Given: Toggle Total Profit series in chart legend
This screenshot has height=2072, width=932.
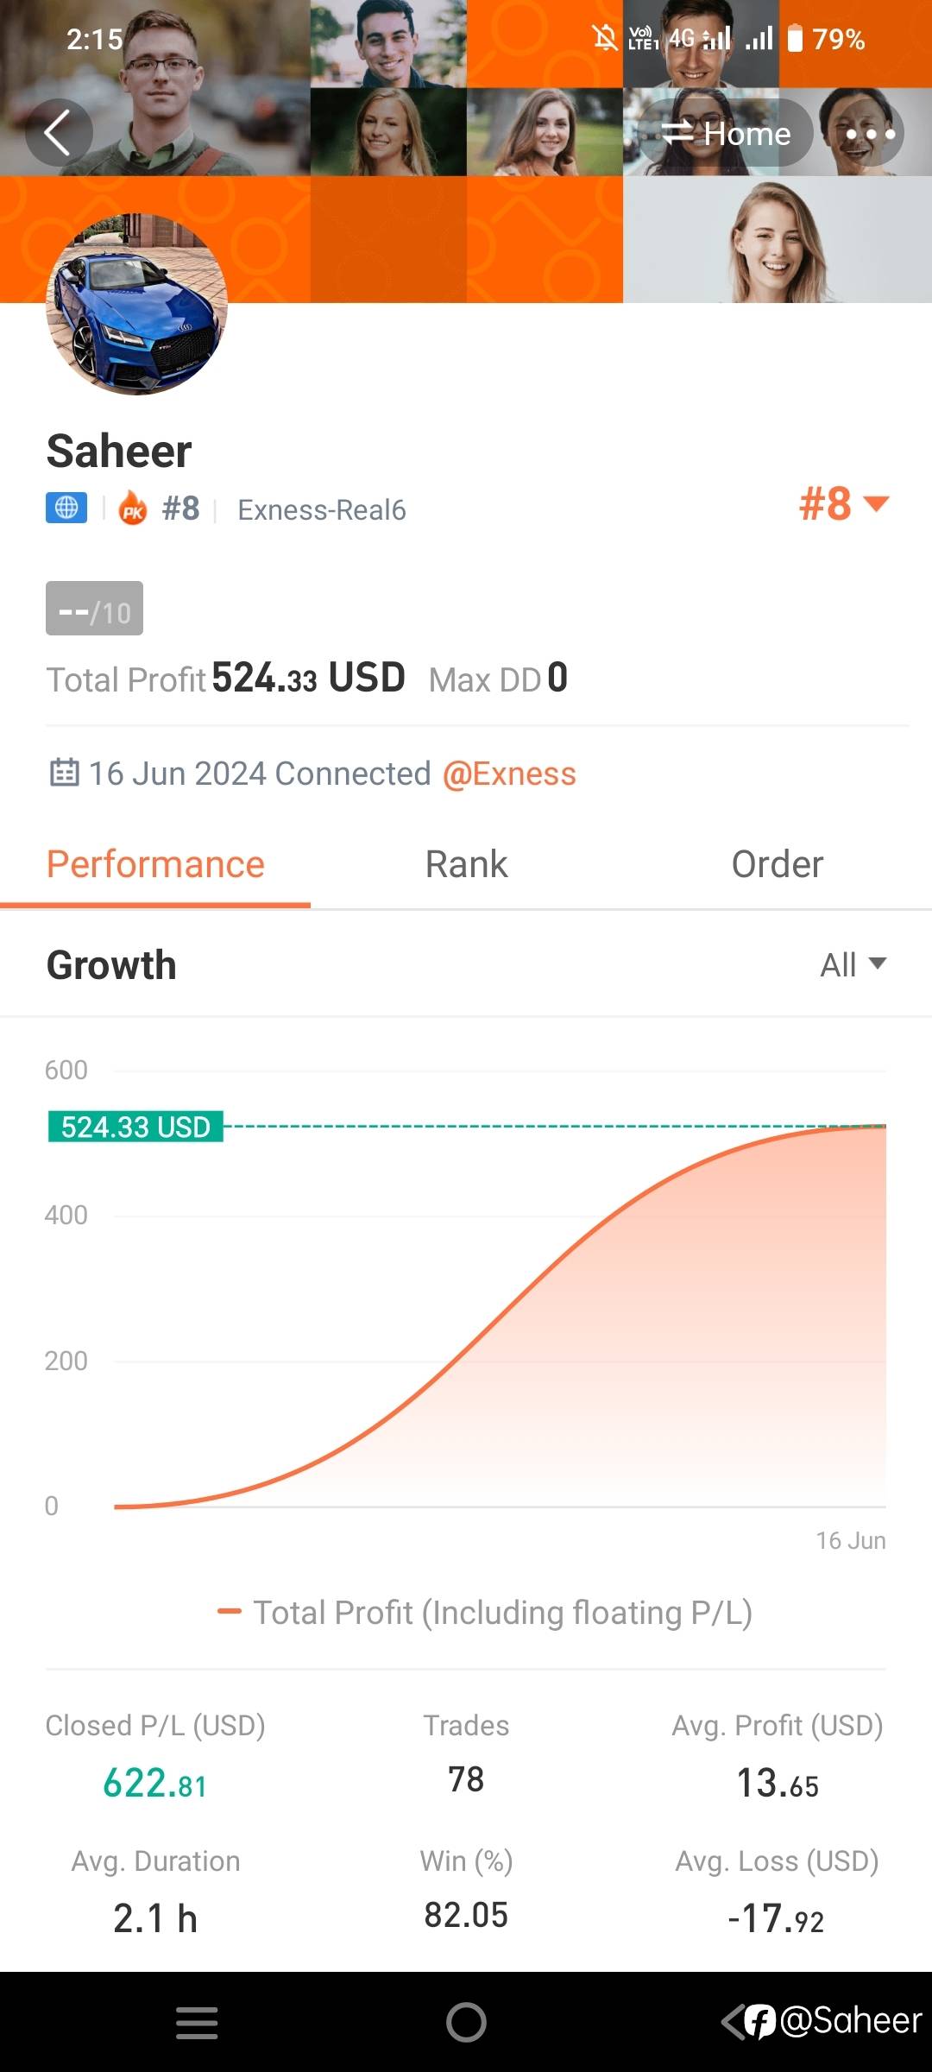Looking at the screenshot, I should coord(485,1613).
